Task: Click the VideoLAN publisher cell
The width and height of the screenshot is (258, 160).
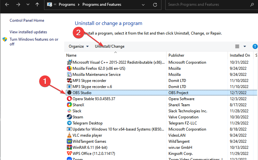Action: click(177, 135)
